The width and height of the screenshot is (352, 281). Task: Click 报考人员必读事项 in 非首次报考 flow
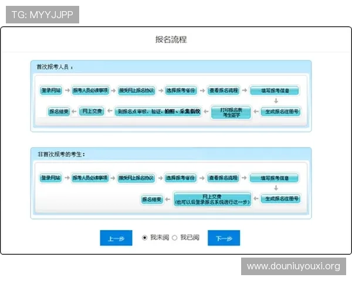pyautogui.click(x=90, y=177)
